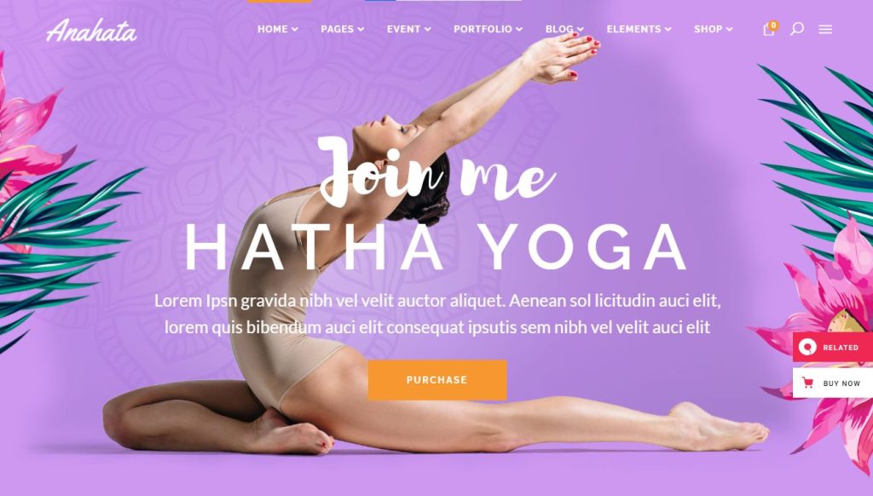873x496 pixels.
Task: Click the red cart icon beside Buy Now
Action: 808,383
